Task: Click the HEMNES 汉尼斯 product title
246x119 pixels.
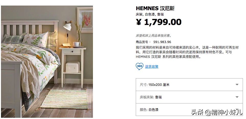Action: coord(155,8)
